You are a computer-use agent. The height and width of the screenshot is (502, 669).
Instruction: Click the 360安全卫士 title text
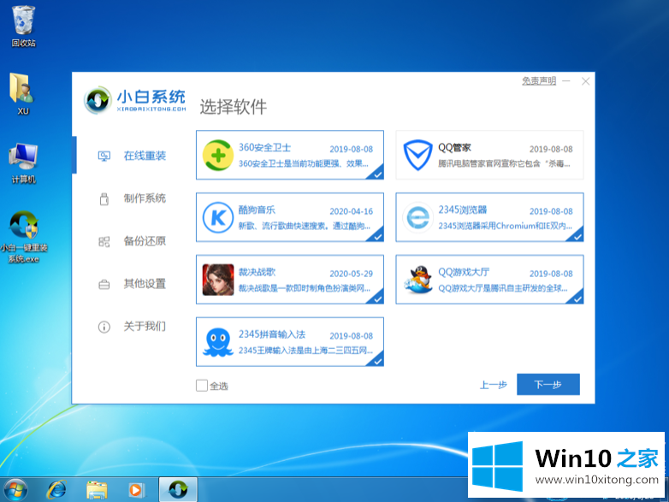[x=264, y=148]
